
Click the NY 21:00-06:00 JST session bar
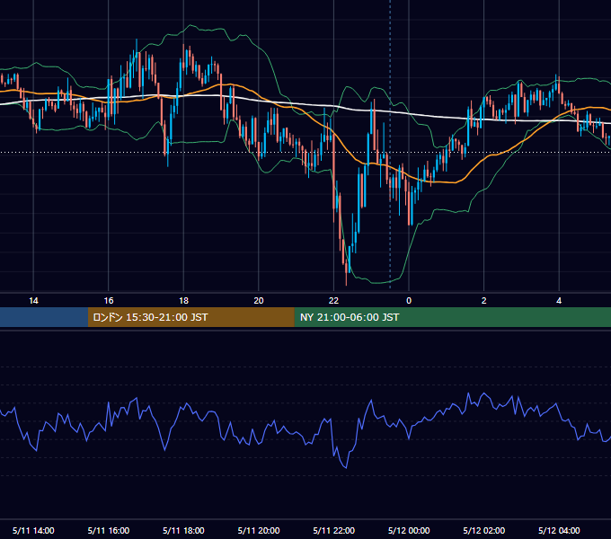[452, 317]
